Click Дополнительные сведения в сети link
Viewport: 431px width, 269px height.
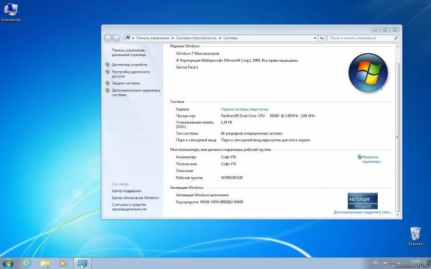click(362, 213)
